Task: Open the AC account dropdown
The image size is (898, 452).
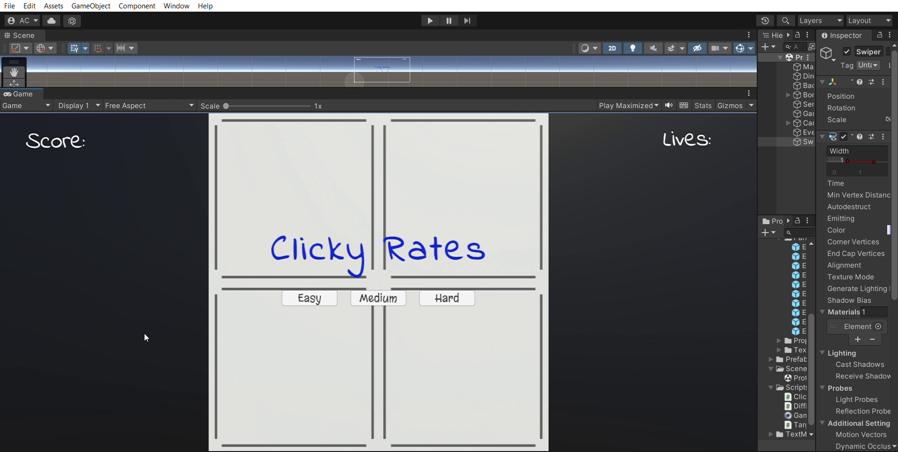Action: coord(23,21)
